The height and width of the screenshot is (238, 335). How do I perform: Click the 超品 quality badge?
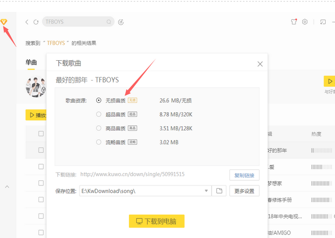coord(133,114)
